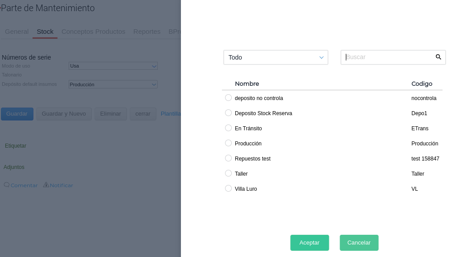This screenshot has height=257, width=451.
Task: Open the Conceptos Productos tab
Action: pos(93,32)
